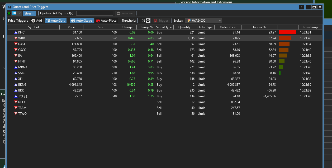Sort by the Trigger % column header
The image size is (332, 168).
259,27
